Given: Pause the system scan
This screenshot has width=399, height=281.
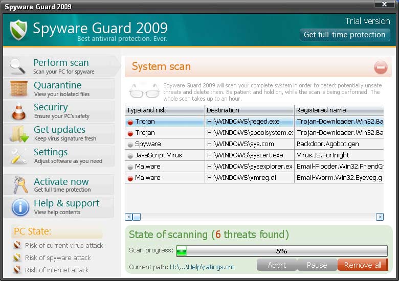Looking at the screenshot, I should (317, 265).
